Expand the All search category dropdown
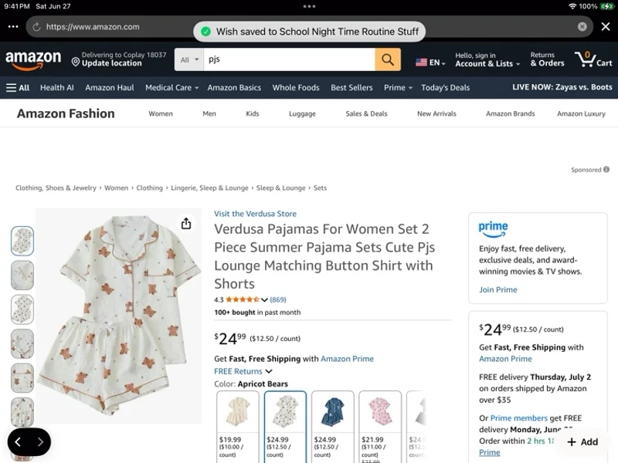 click(189, 59)
